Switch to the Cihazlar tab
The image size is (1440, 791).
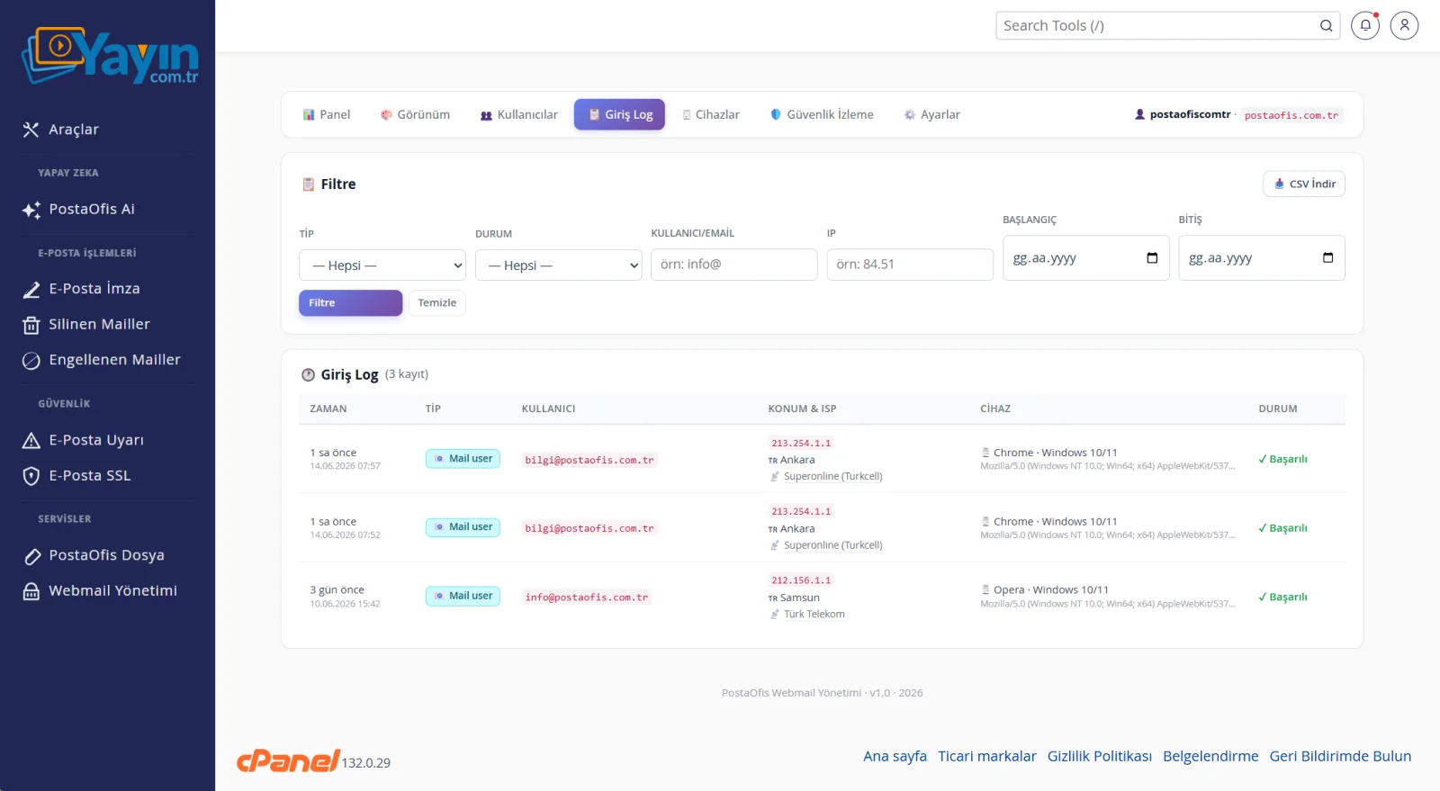point(710,115)
